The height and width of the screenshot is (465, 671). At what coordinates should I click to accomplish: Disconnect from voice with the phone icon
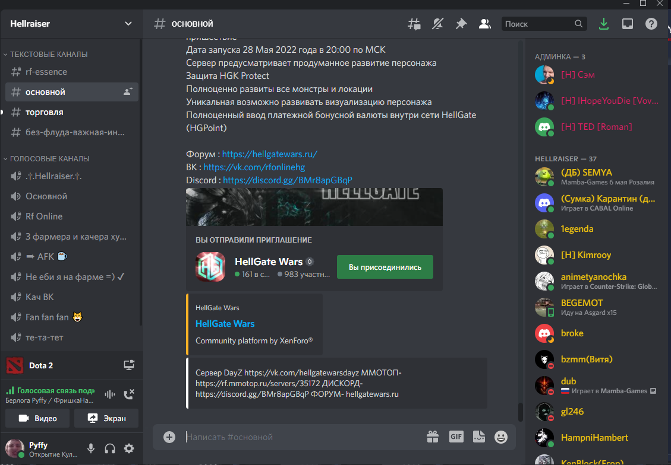coord(129,394)
